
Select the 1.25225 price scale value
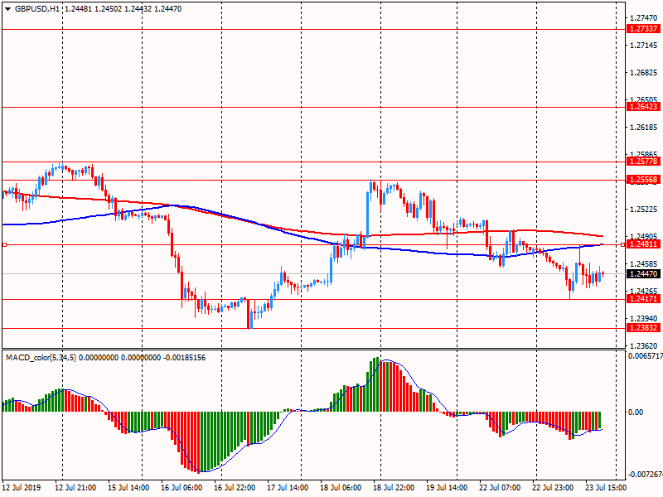(644, 210)
